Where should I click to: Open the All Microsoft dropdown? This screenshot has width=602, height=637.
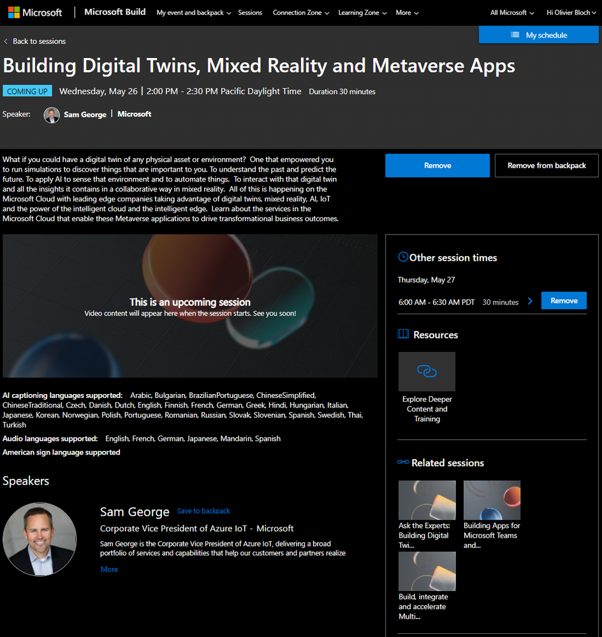[x=512, y=13]
